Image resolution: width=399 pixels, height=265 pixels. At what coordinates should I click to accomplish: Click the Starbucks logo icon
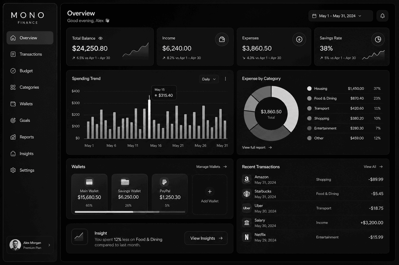coord(247,194)
